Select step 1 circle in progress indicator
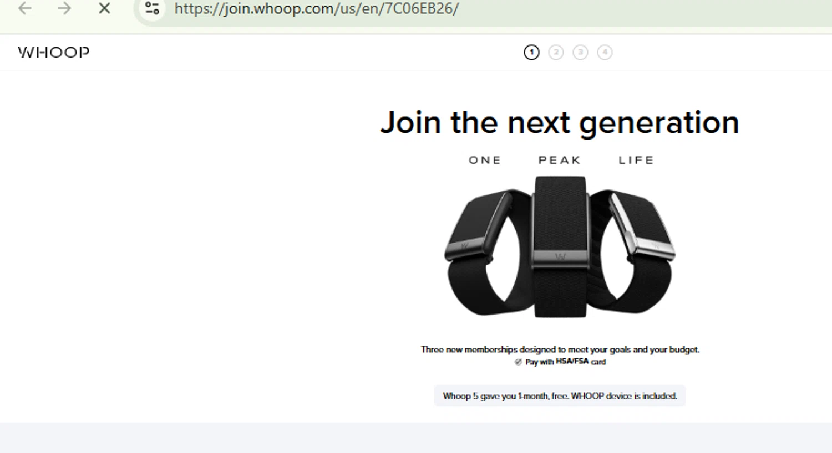 (x=531, y=52)
